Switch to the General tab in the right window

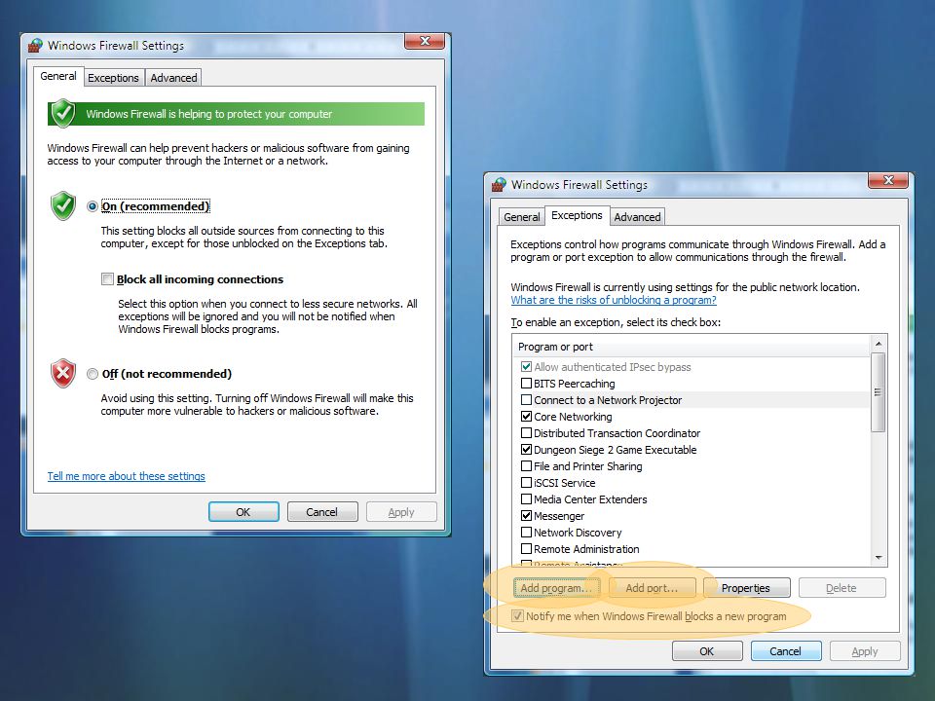pos(522,217)
